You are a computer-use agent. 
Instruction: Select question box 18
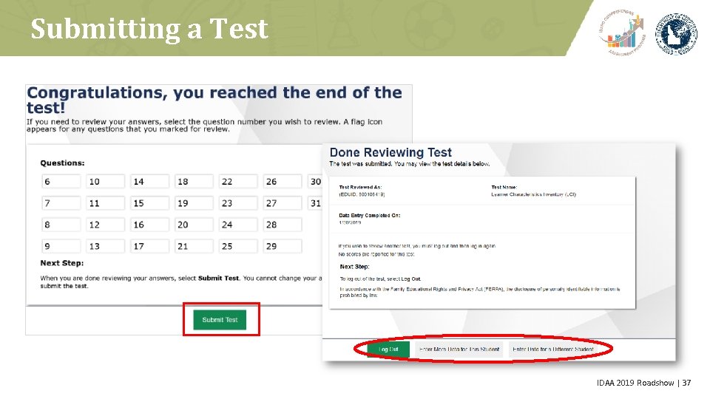click(x=194, y=182)
